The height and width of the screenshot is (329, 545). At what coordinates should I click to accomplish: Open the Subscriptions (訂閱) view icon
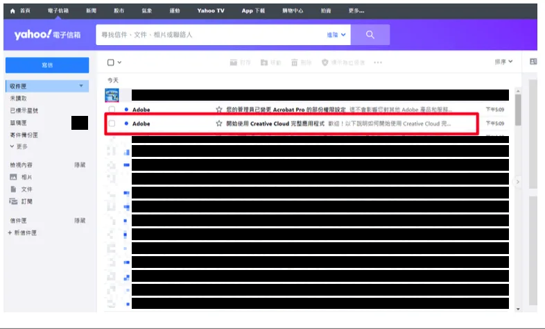[x=13, y=201]
